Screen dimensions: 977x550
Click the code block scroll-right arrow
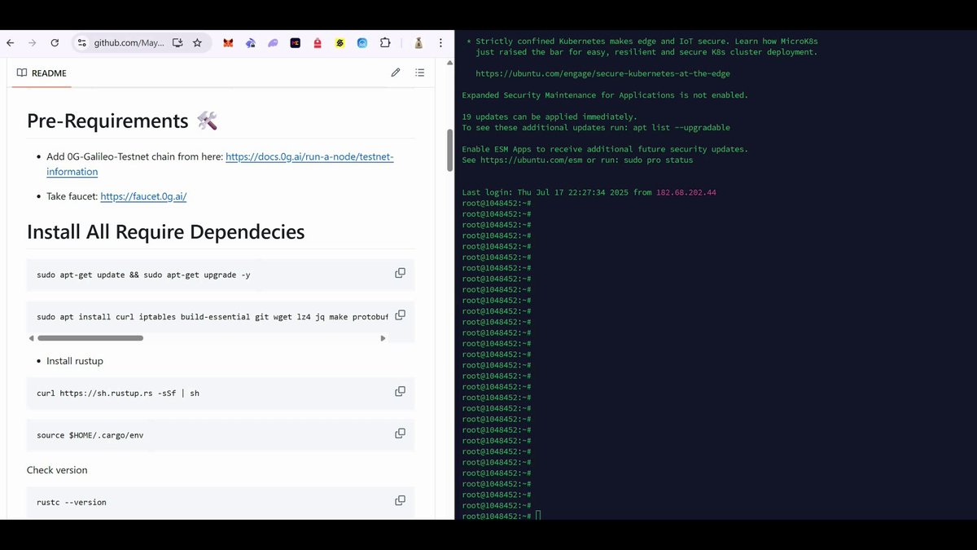(x=383, y=338)
